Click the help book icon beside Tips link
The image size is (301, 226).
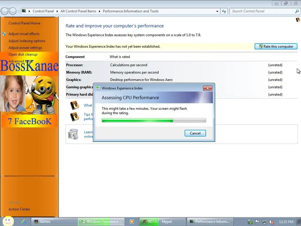pyautogui.click(x=74, y=117)
